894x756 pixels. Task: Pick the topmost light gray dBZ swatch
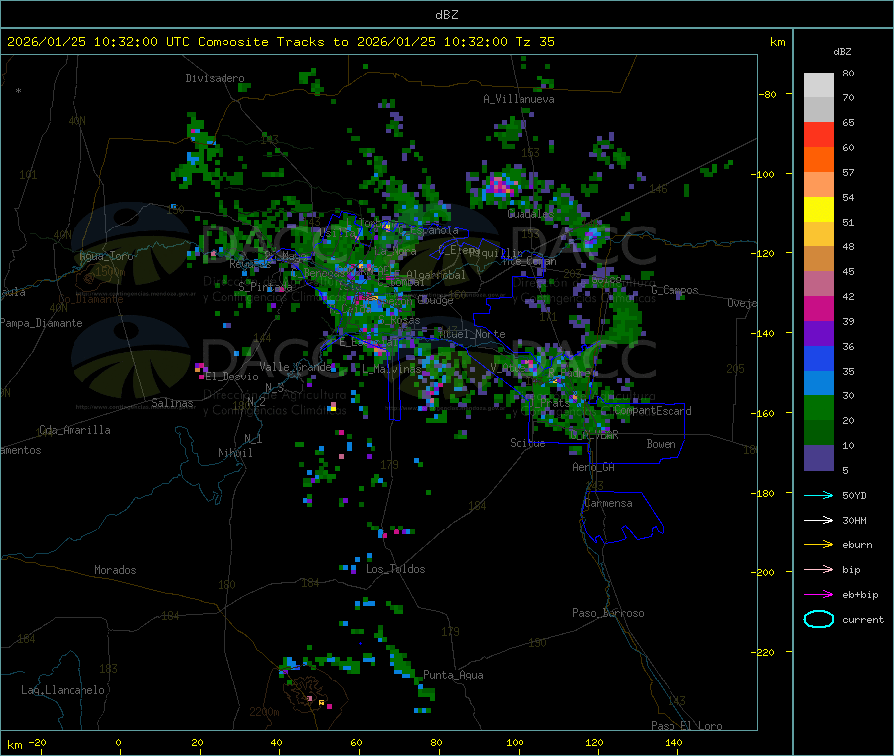coord(819,85)
